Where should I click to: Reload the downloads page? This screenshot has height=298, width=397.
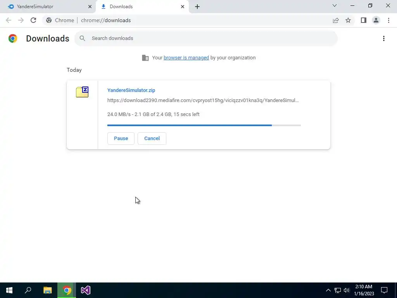33,20
